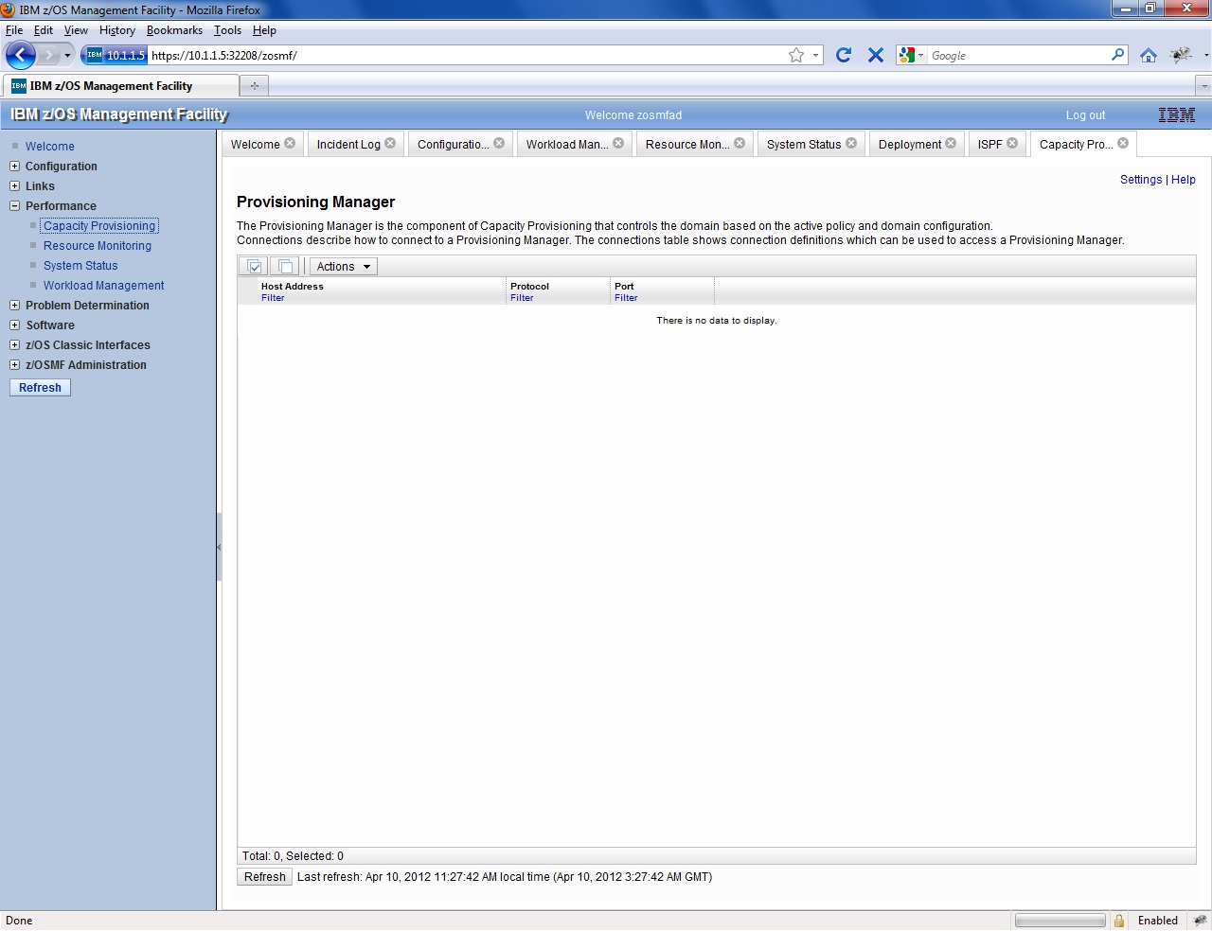This screenshot has height=931, width=1212.
Task: Open Capacity Provisioning in navigation tree
Action: 99,226
